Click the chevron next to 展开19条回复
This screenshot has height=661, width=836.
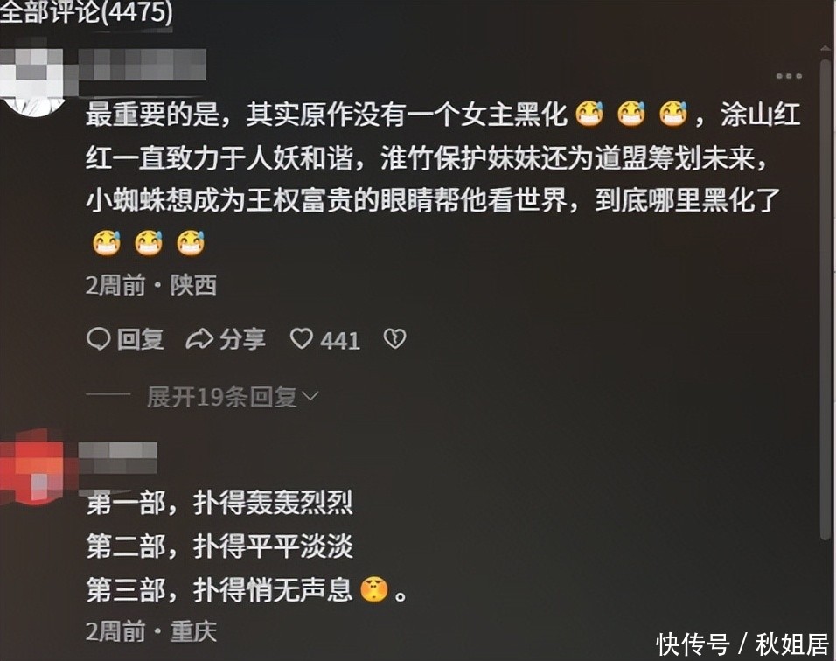click(x=310, y=396)
